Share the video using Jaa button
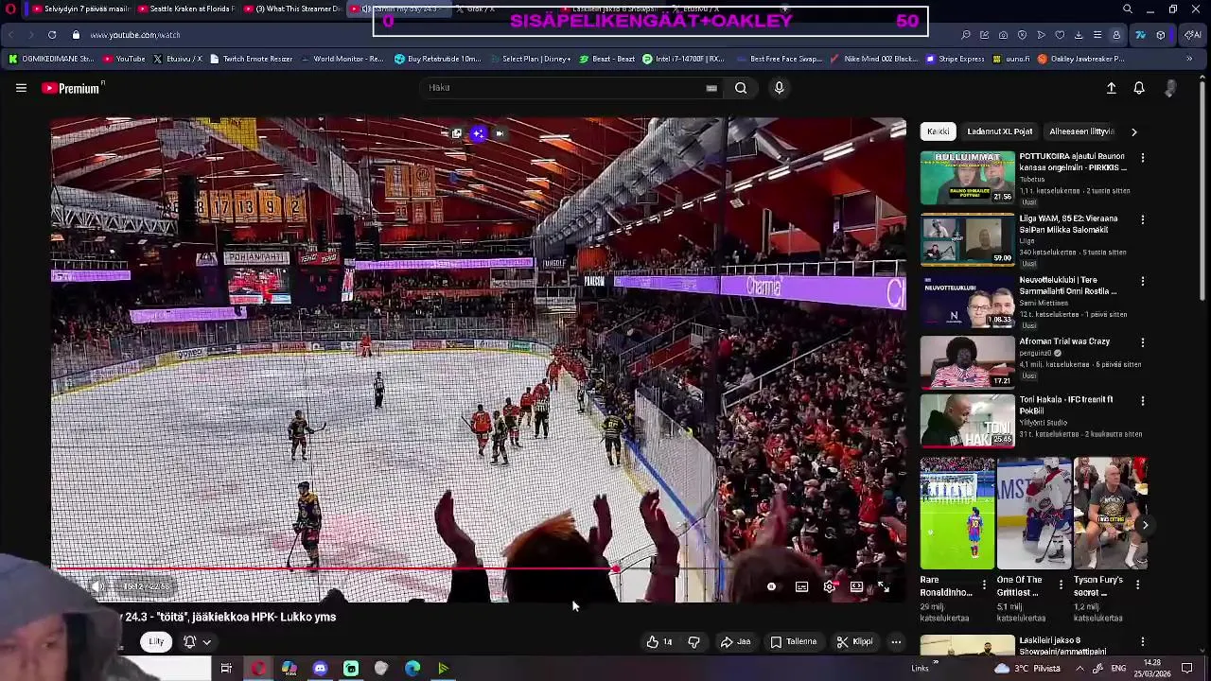Screen dimensions: 1211x681 pos(735,642)
